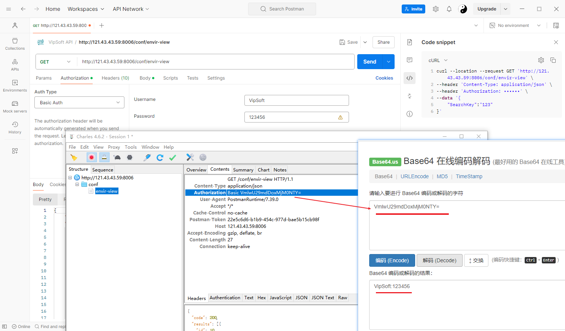Viewport: 565px width, 331px height.
Task: Click the Invite button
Action: (413, 9)
